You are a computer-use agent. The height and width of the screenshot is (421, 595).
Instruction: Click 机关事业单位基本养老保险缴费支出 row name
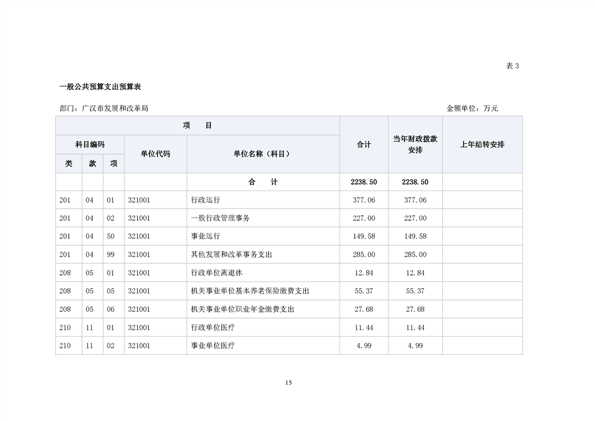pyautogui.click(x=250, y=291)
